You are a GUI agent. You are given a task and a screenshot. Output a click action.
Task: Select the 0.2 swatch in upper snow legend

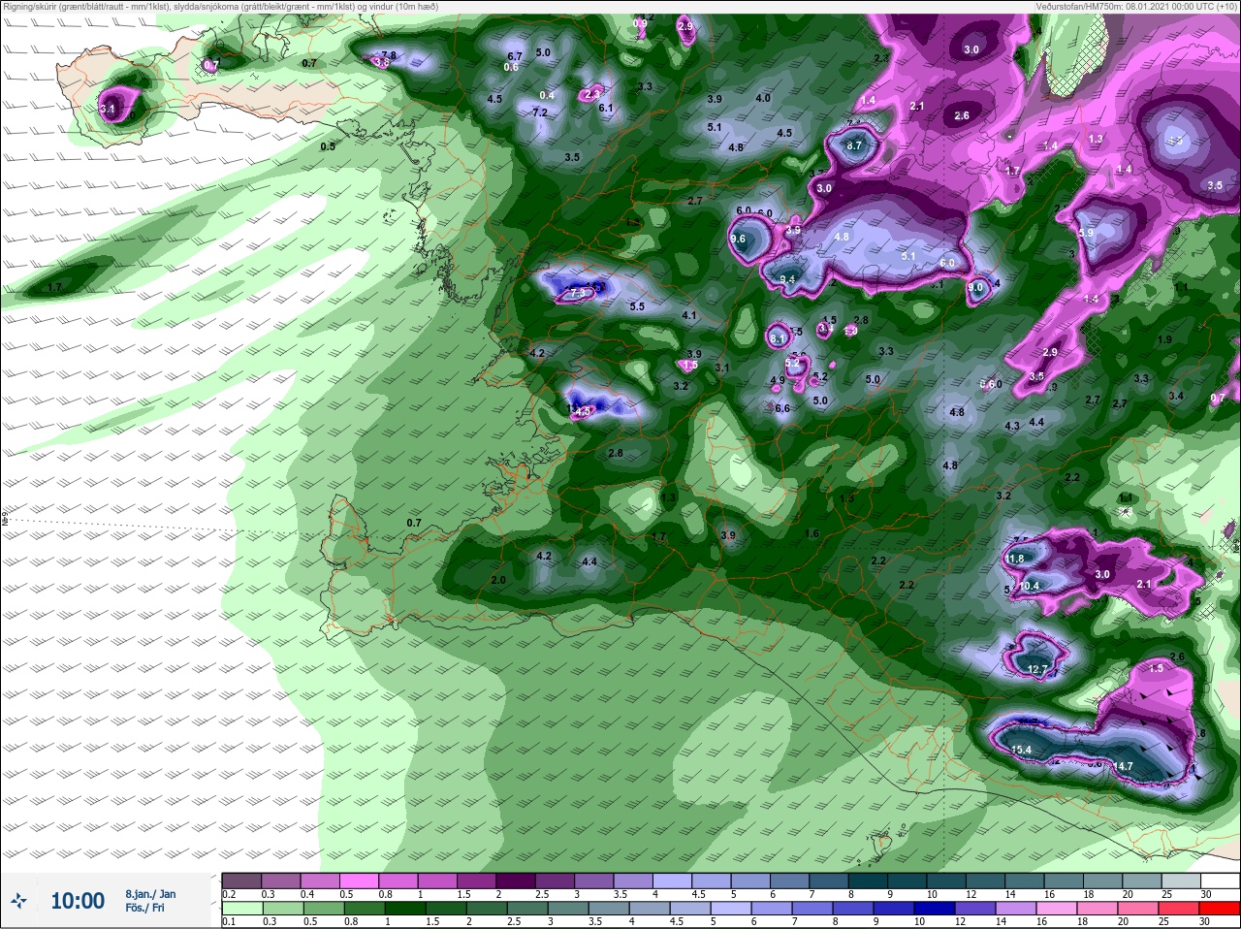[x=241, y=880]
